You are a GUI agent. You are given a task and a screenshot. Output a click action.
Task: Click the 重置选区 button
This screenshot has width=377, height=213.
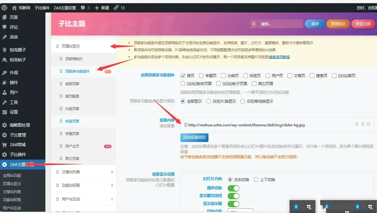(x=338, y=24)
